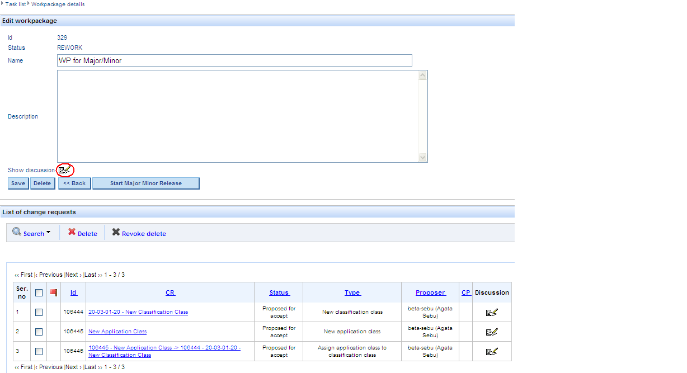Open discussion for change request 106446

[492, 351]
